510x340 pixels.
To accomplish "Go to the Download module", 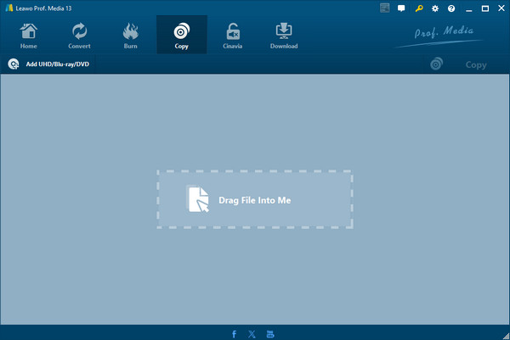I will 283,36.
